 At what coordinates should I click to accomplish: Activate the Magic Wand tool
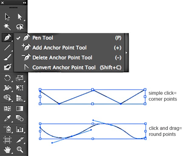(x=8, y=27)
